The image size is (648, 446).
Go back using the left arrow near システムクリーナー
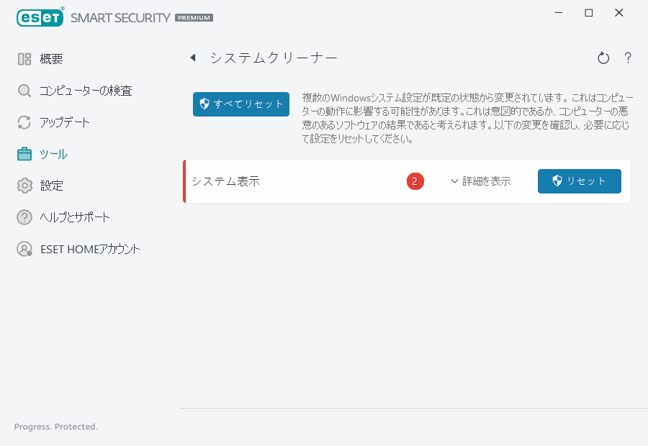click(x=193, y=58)
